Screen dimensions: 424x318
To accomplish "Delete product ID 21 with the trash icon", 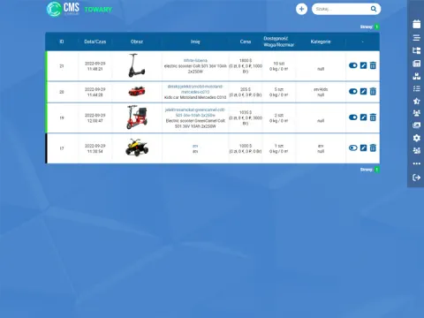I will tap(373, 65).
